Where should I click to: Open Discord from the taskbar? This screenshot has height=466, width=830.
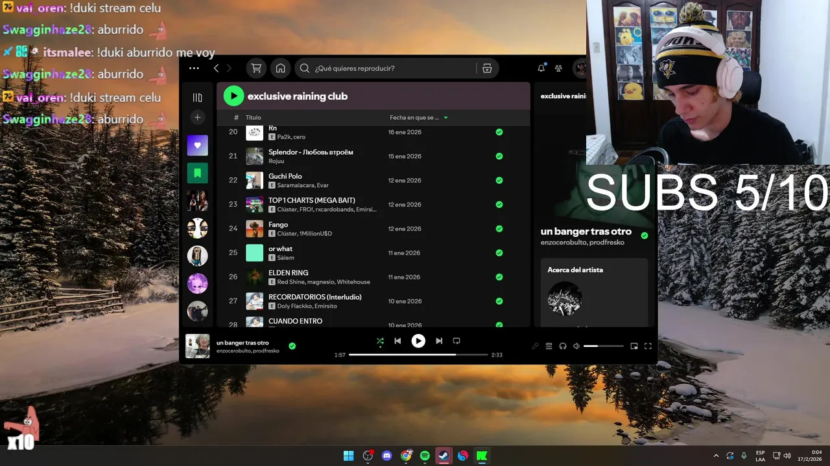[387, 456]
